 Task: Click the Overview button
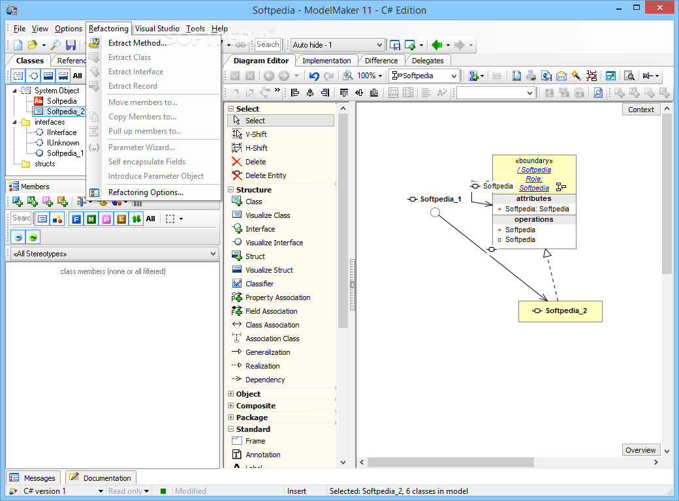(x=641, y=450)
